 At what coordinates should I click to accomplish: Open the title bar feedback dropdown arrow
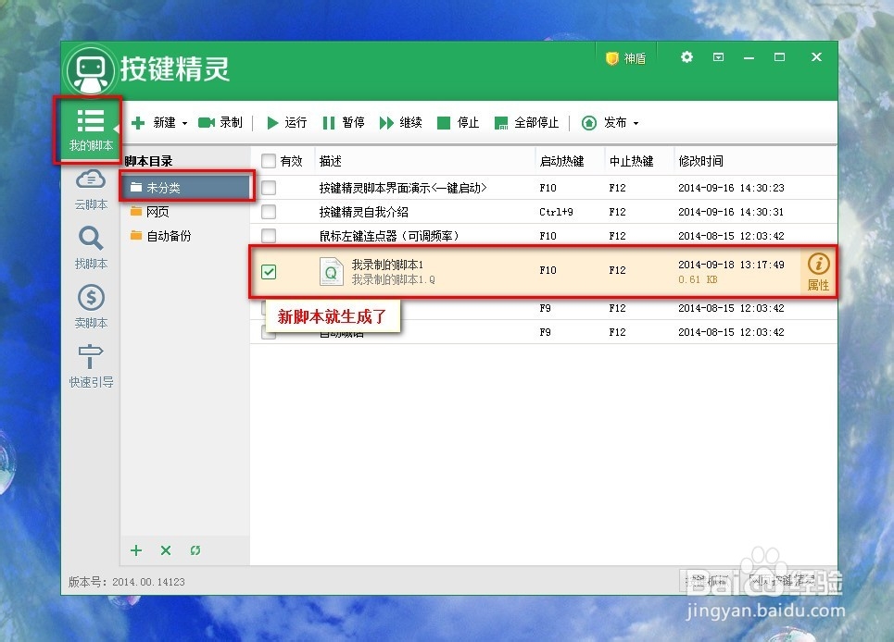tap(718, 57)
